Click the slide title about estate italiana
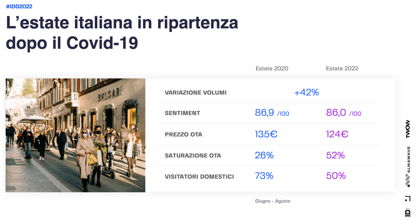 [x=122, y=33]
